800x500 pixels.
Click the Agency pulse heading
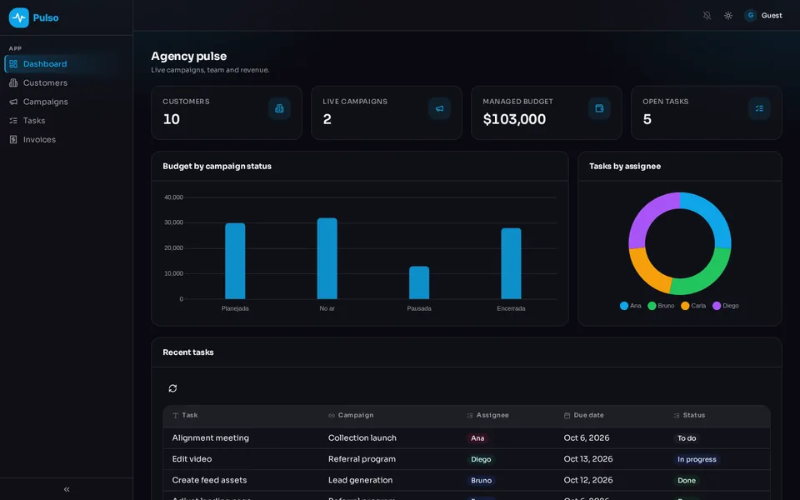(189, 56)
